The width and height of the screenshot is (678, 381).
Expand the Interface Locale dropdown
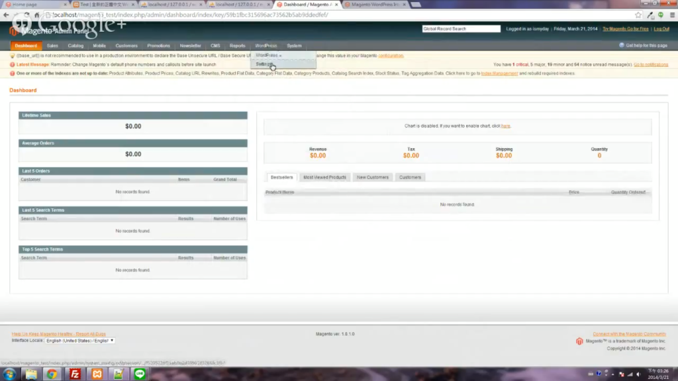pyautogui.click(x=79, y=341)
